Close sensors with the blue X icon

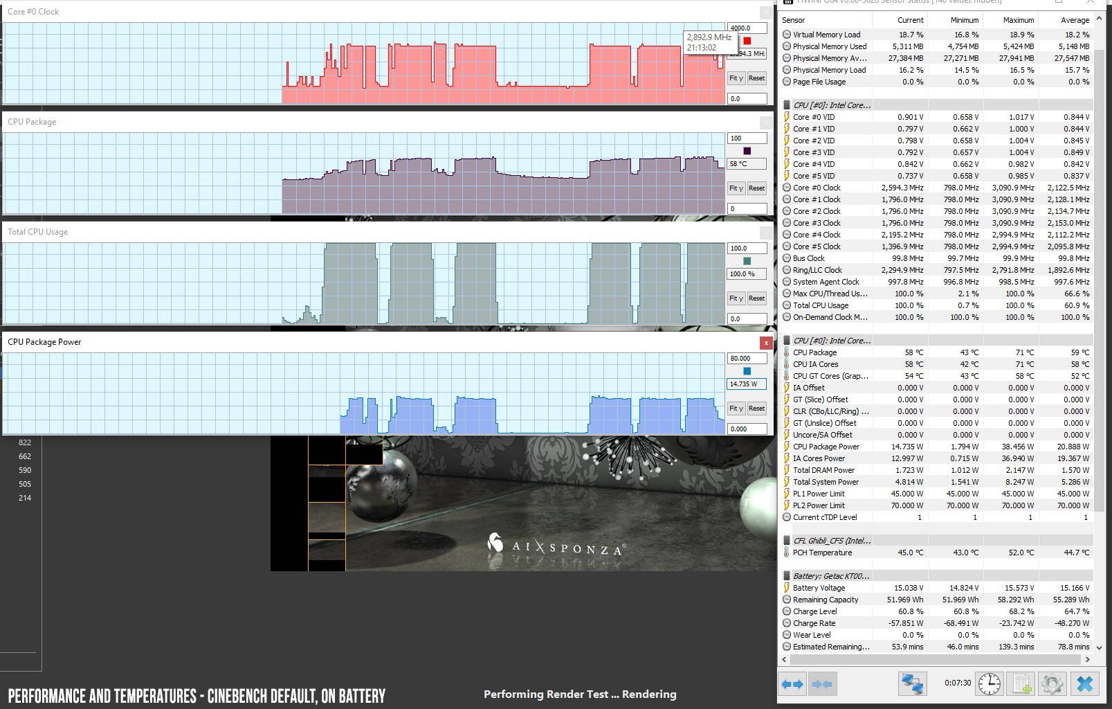pyautogui.click(x=1084, y=684)
